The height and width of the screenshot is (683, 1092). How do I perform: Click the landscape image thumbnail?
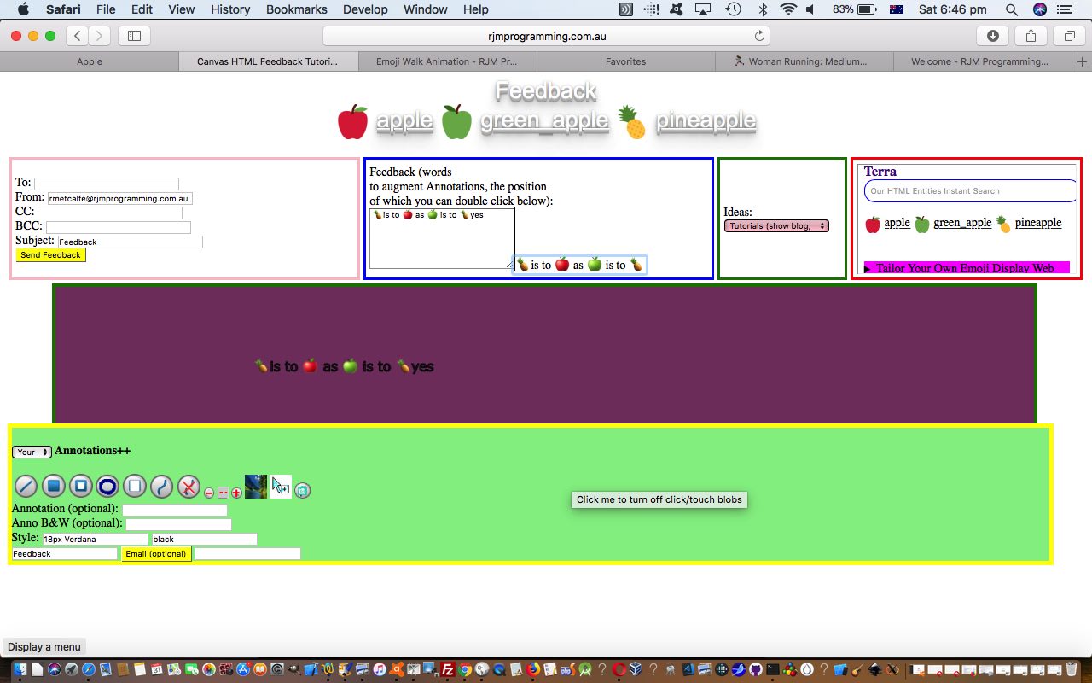(x=256, y=487)
